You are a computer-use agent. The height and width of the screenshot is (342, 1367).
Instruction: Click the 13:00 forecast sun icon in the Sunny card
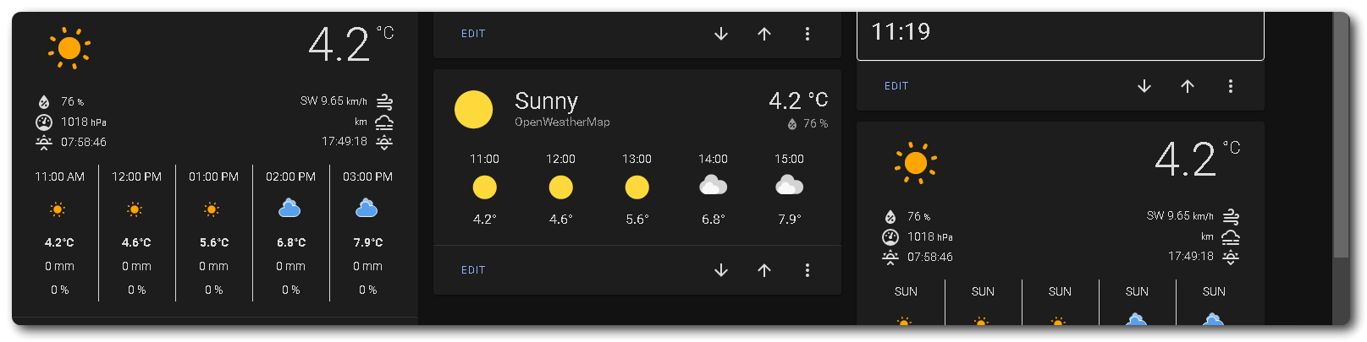(x=637, y=187)
